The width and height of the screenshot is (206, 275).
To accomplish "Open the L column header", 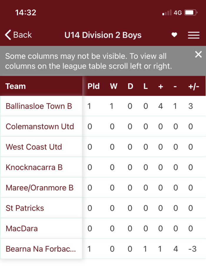I will pos(145,86).
